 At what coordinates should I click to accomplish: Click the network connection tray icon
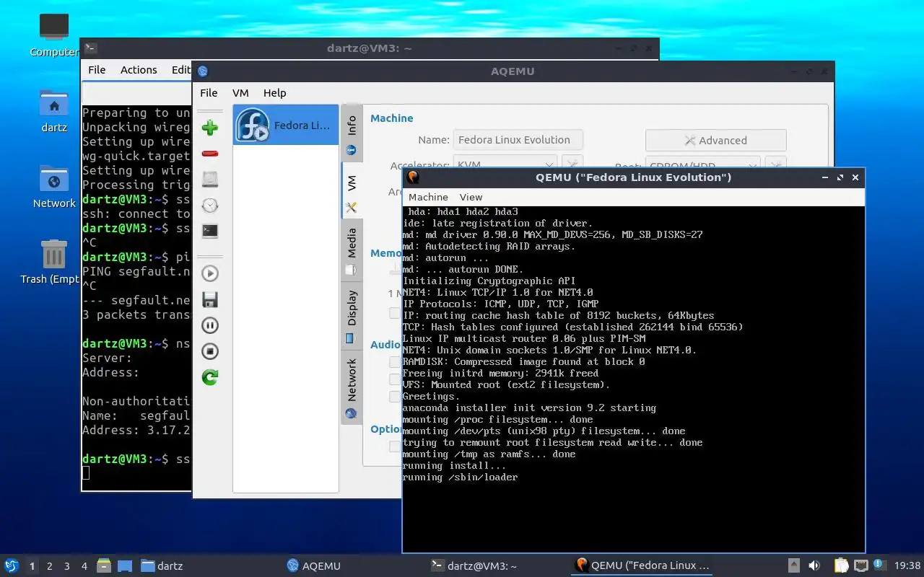[860, 565]
